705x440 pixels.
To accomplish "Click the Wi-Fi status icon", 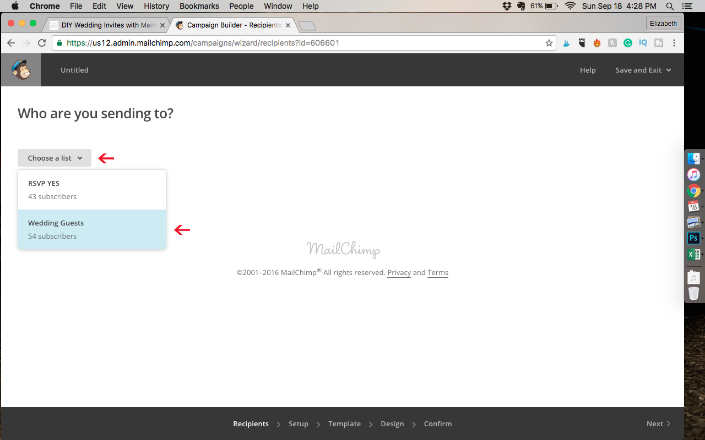I will tap(570, 6).
